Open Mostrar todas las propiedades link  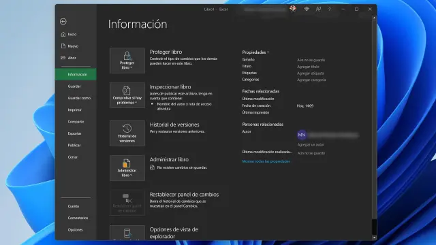[x=266, y=161]
